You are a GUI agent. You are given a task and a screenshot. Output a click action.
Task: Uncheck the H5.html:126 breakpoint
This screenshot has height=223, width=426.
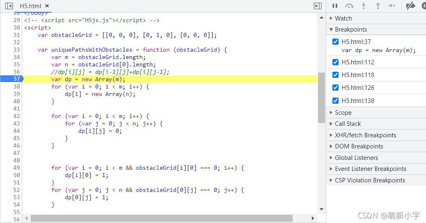pyautogui.click(x=336, y=88)
